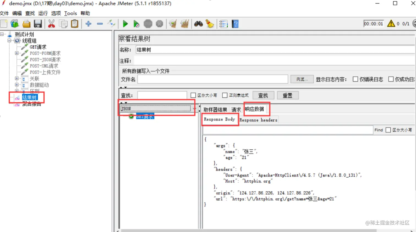The height and width of the screenshot is (232, 416).
Task: Reset search with brush icon
Action: (x=210, y=24)
